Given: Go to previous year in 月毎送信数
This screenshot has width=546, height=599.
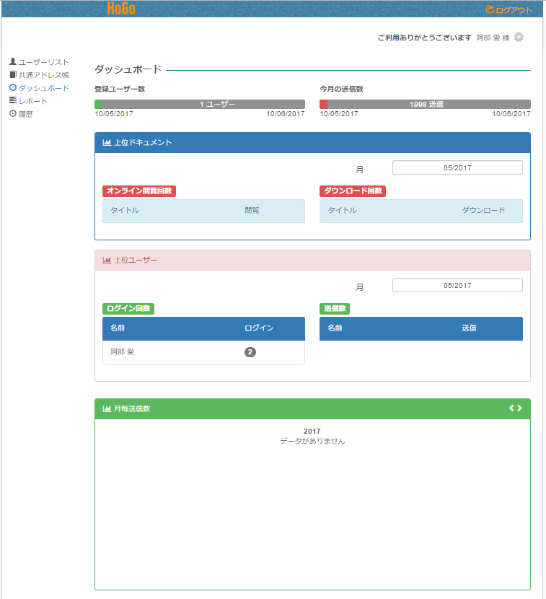Looking at the screenshot, I should pyautogui.click(x=511, y=408).
